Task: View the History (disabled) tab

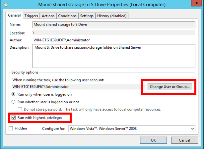Action: coord(112,16)
